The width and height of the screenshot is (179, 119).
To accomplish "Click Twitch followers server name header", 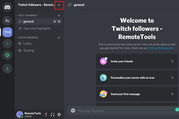I will tap(36, 5).
